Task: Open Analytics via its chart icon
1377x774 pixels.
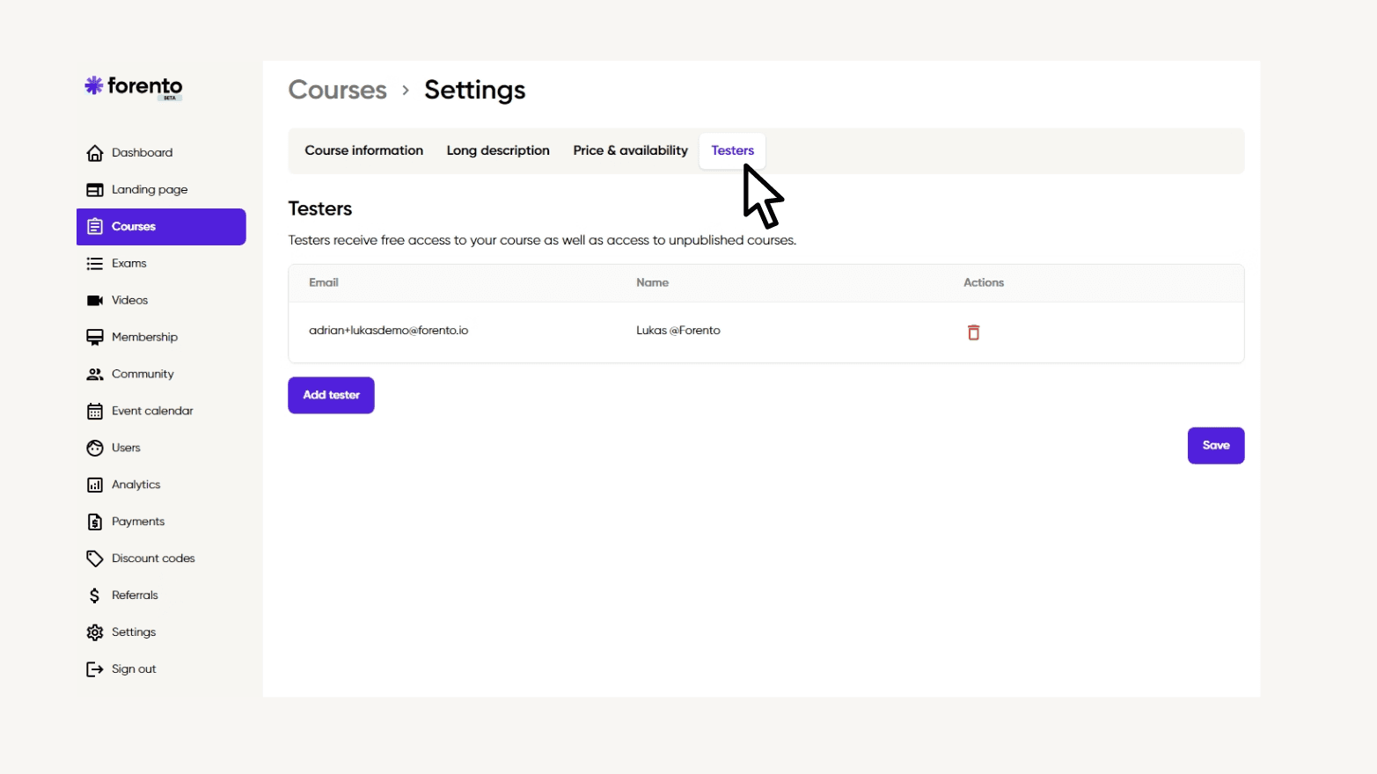Action: (x=95, y=486)
